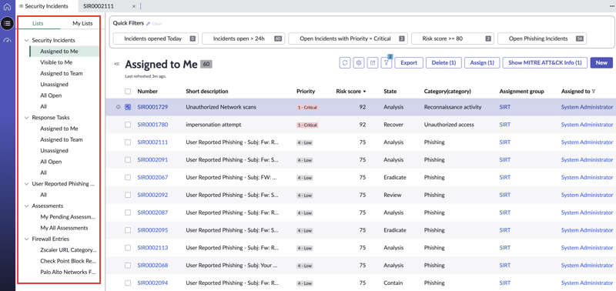Refresh the Assigned to Me list
616x291 pixels.
(345, 63)
